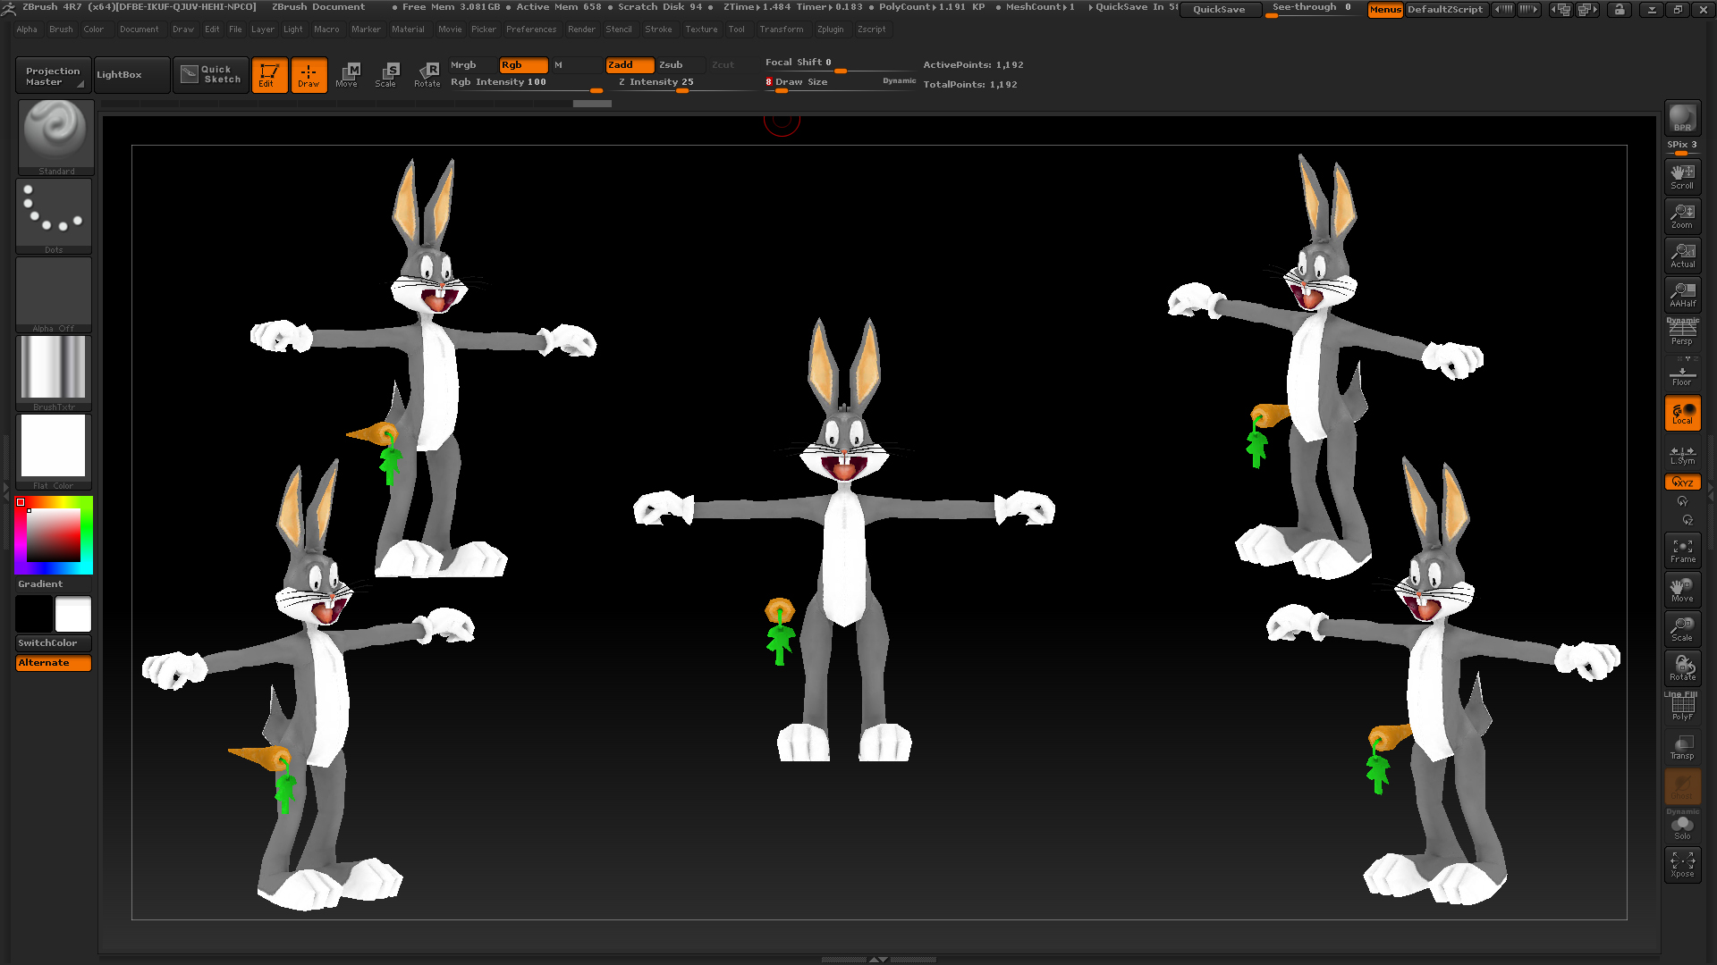Select right shelf Rotate navigation icon

[x=1682, y=668]
